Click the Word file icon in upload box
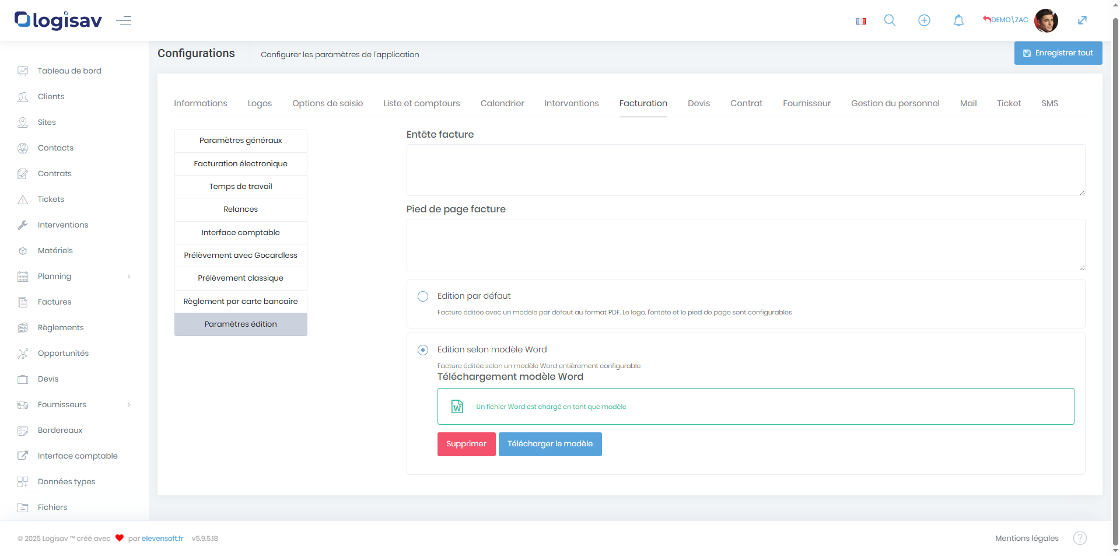The image size is (1120, 556). (457, 407)
